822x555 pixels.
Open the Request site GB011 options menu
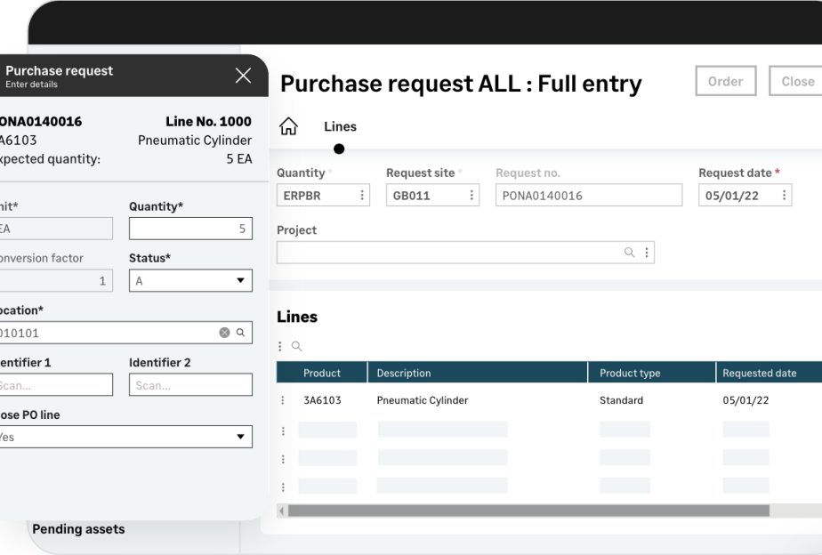coord(471,195)
